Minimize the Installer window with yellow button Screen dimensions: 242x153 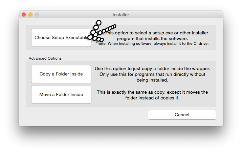click(x=30, y=14)
